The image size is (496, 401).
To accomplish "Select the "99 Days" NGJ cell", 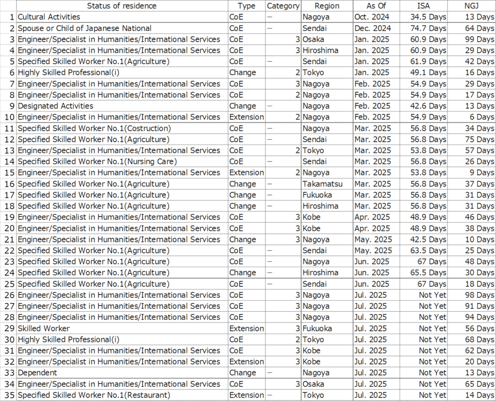I will (x=478, y=39).
